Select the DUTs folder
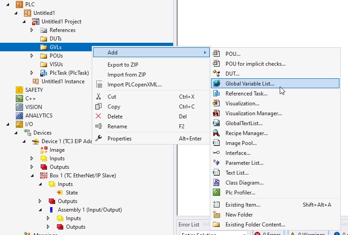Image resolution: width=348 pixels, height=235 pixels. (56, 39)
